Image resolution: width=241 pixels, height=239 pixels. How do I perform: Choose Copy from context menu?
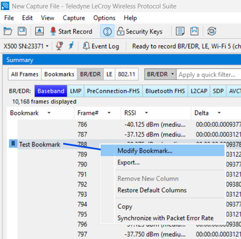click(x=163, y=206)
